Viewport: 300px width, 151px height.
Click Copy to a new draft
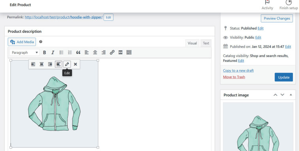[238, 71]
